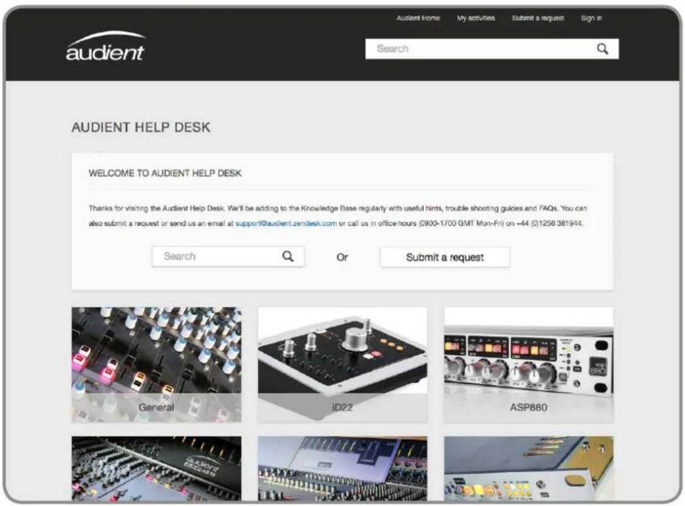Click the Sign in link
The image size is (685, 506).
[591, 18]
